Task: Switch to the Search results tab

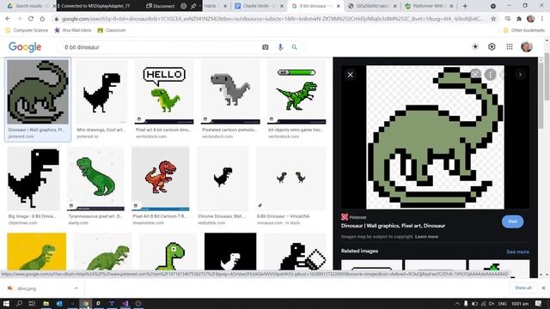Action: pos(28,6)
